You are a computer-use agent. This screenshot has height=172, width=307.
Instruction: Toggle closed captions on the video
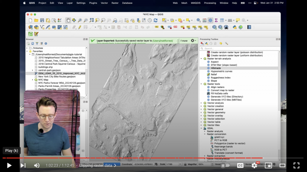pos(240,166)
